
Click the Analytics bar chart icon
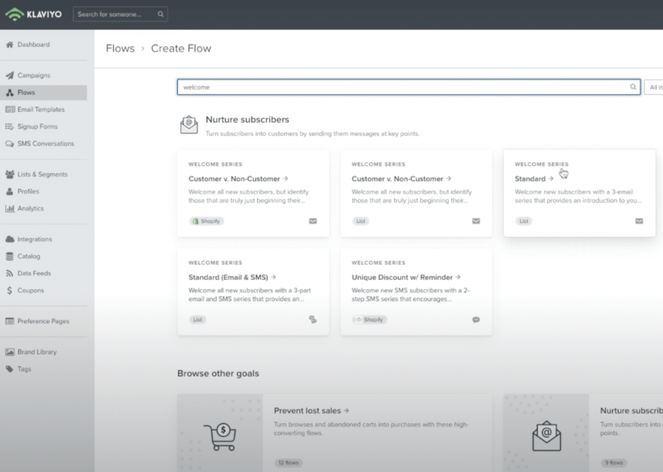click(10, 209)
